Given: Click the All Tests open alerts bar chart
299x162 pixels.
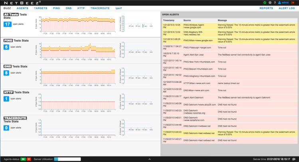Looking at the screenshot, I should click(x=78, y=24).
